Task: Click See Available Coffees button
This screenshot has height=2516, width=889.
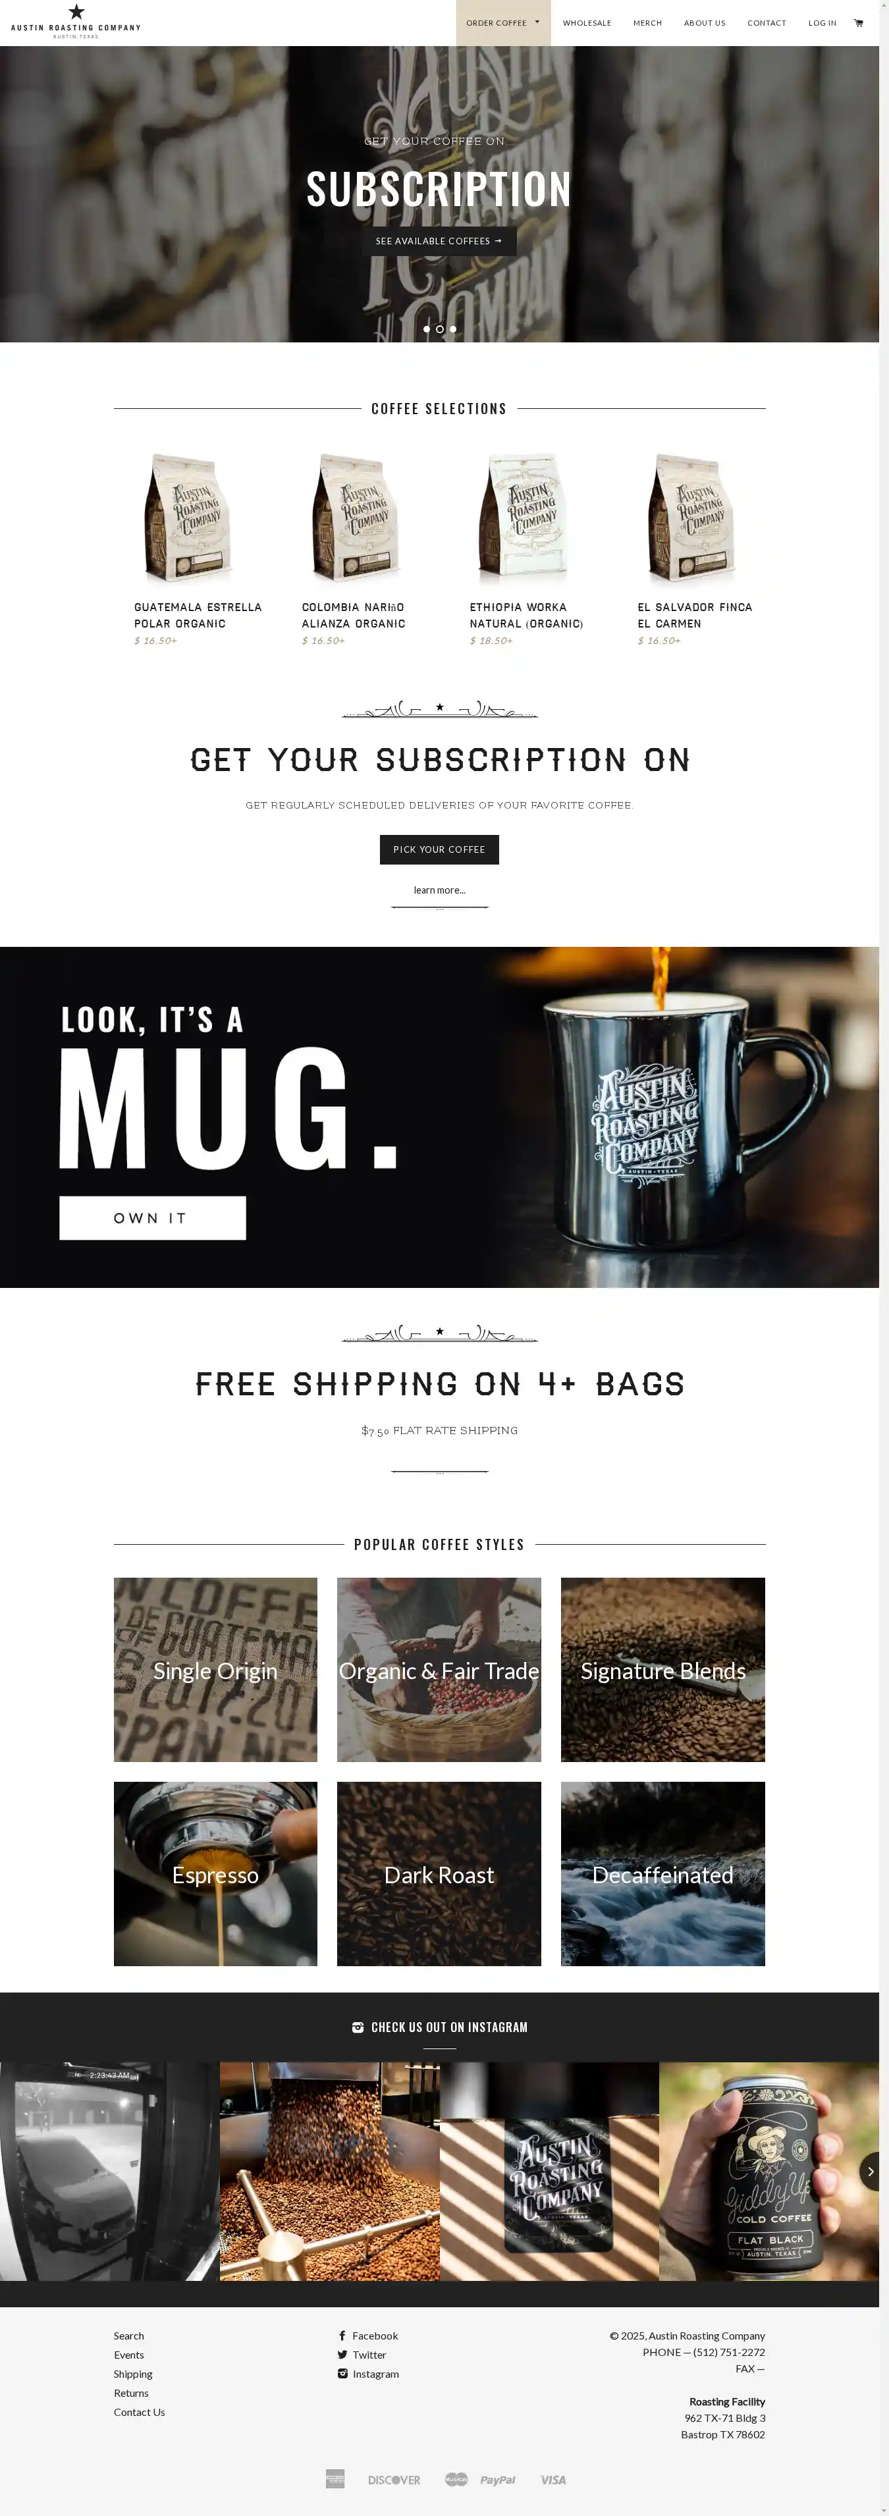Action: [x=440, y=241]
